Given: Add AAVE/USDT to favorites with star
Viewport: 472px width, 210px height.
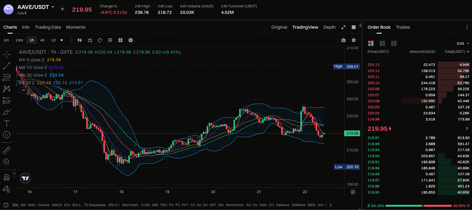Looking at the screenshot, I should pyautogui.click(x=62, y=9).
